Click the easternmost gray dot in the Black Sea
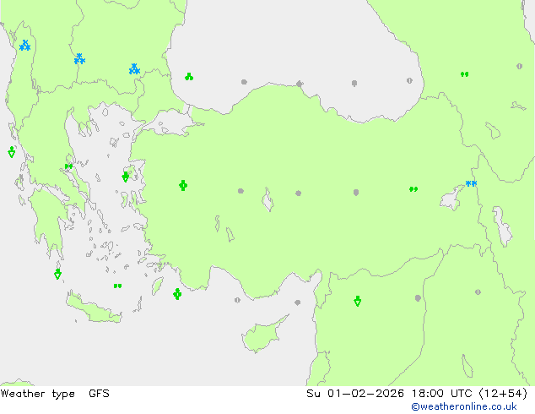Viewport: 535px width, 414px height. [409, 80]
